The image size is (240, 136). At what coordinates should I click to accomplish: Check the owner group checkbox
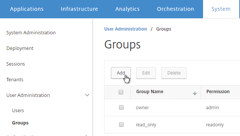(121, 107)
